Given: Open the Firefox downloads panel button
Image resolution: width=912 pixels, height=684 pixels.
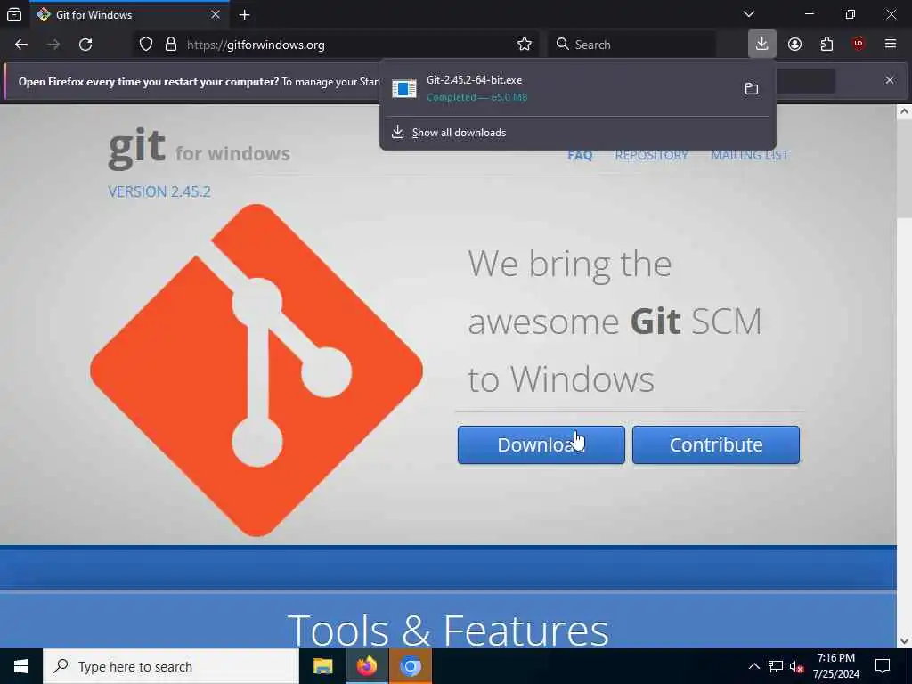Looking at the screenshot, I should click(x=762, y=45).
